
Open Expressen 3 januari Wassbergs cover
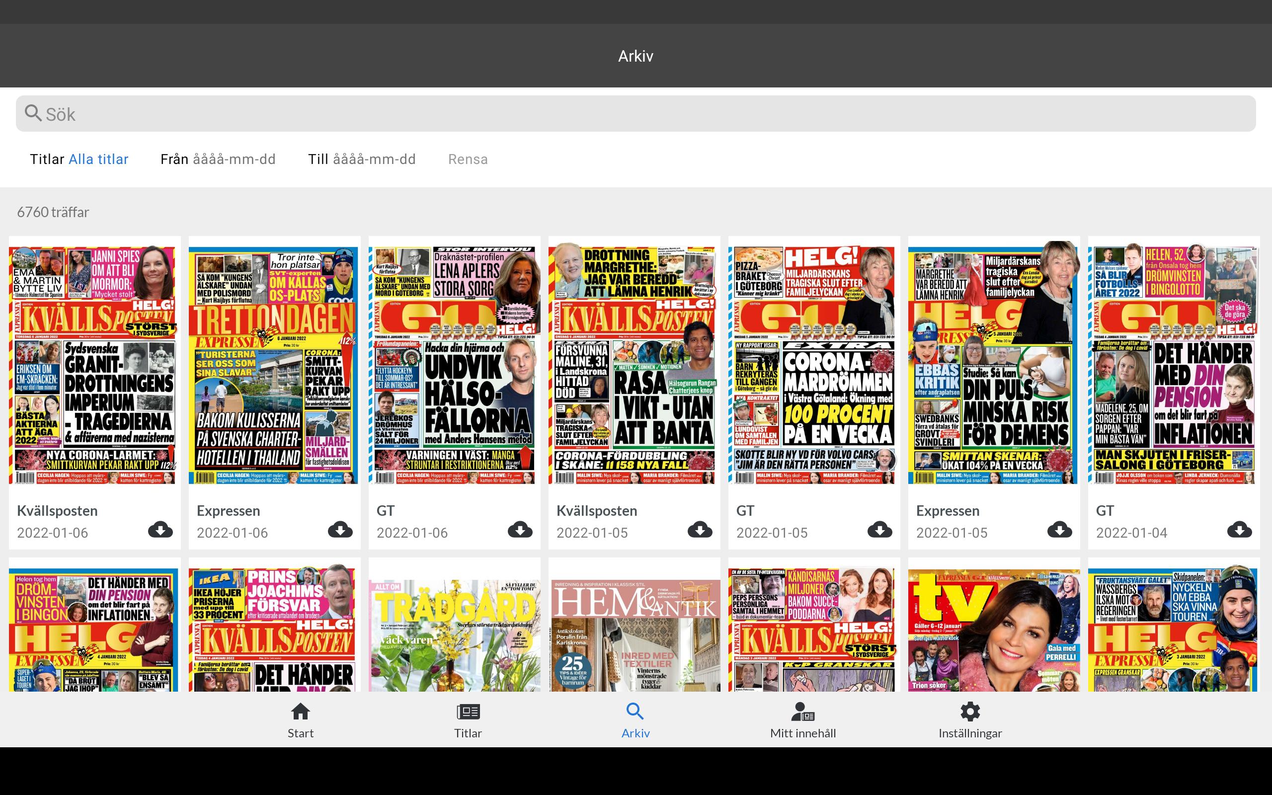(1173, 629)
